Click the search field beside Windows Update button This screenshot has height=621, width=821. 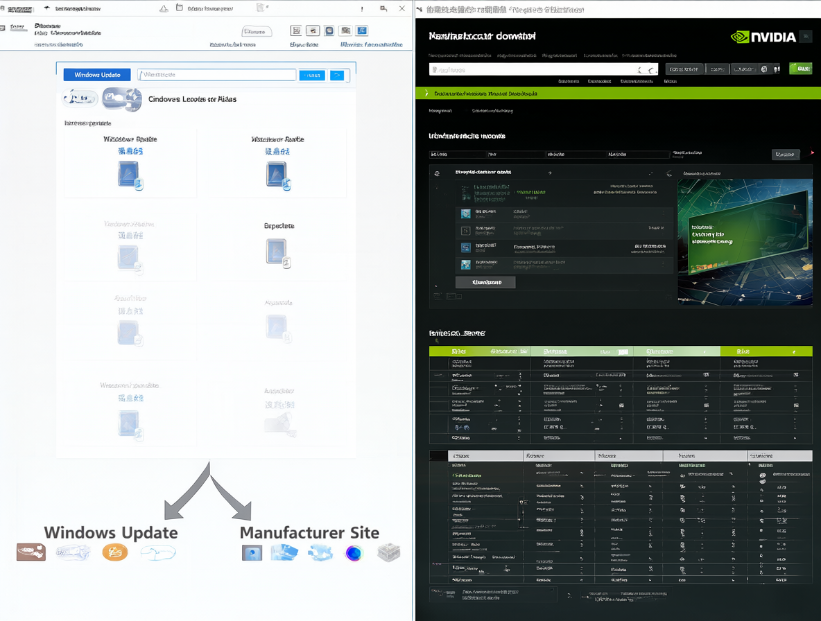[x=217, y=75]
